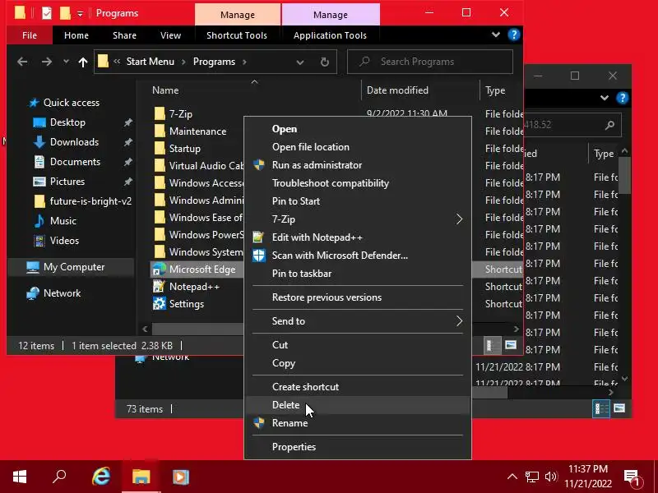The width and height of the screenshot is (658, 493).
Task: Open the Shortcut Tools tab
Action: coord(237,35)
